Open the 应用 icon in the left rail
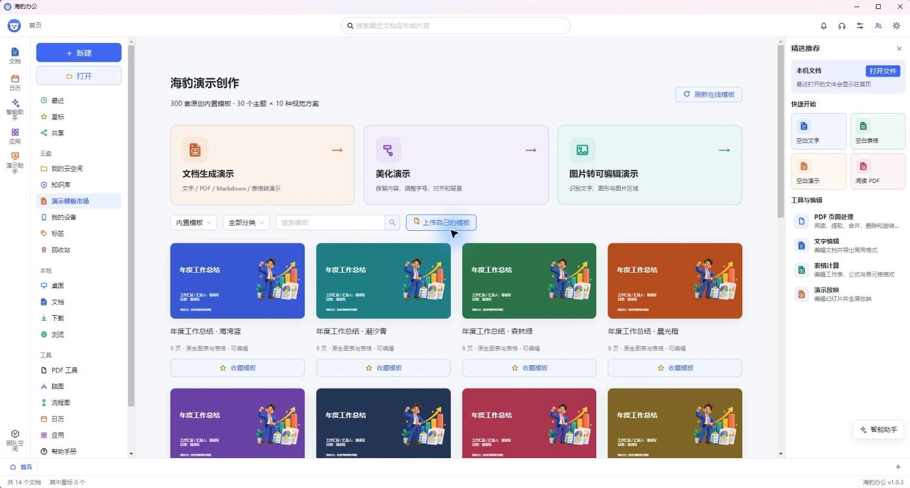 pos(15,136)
